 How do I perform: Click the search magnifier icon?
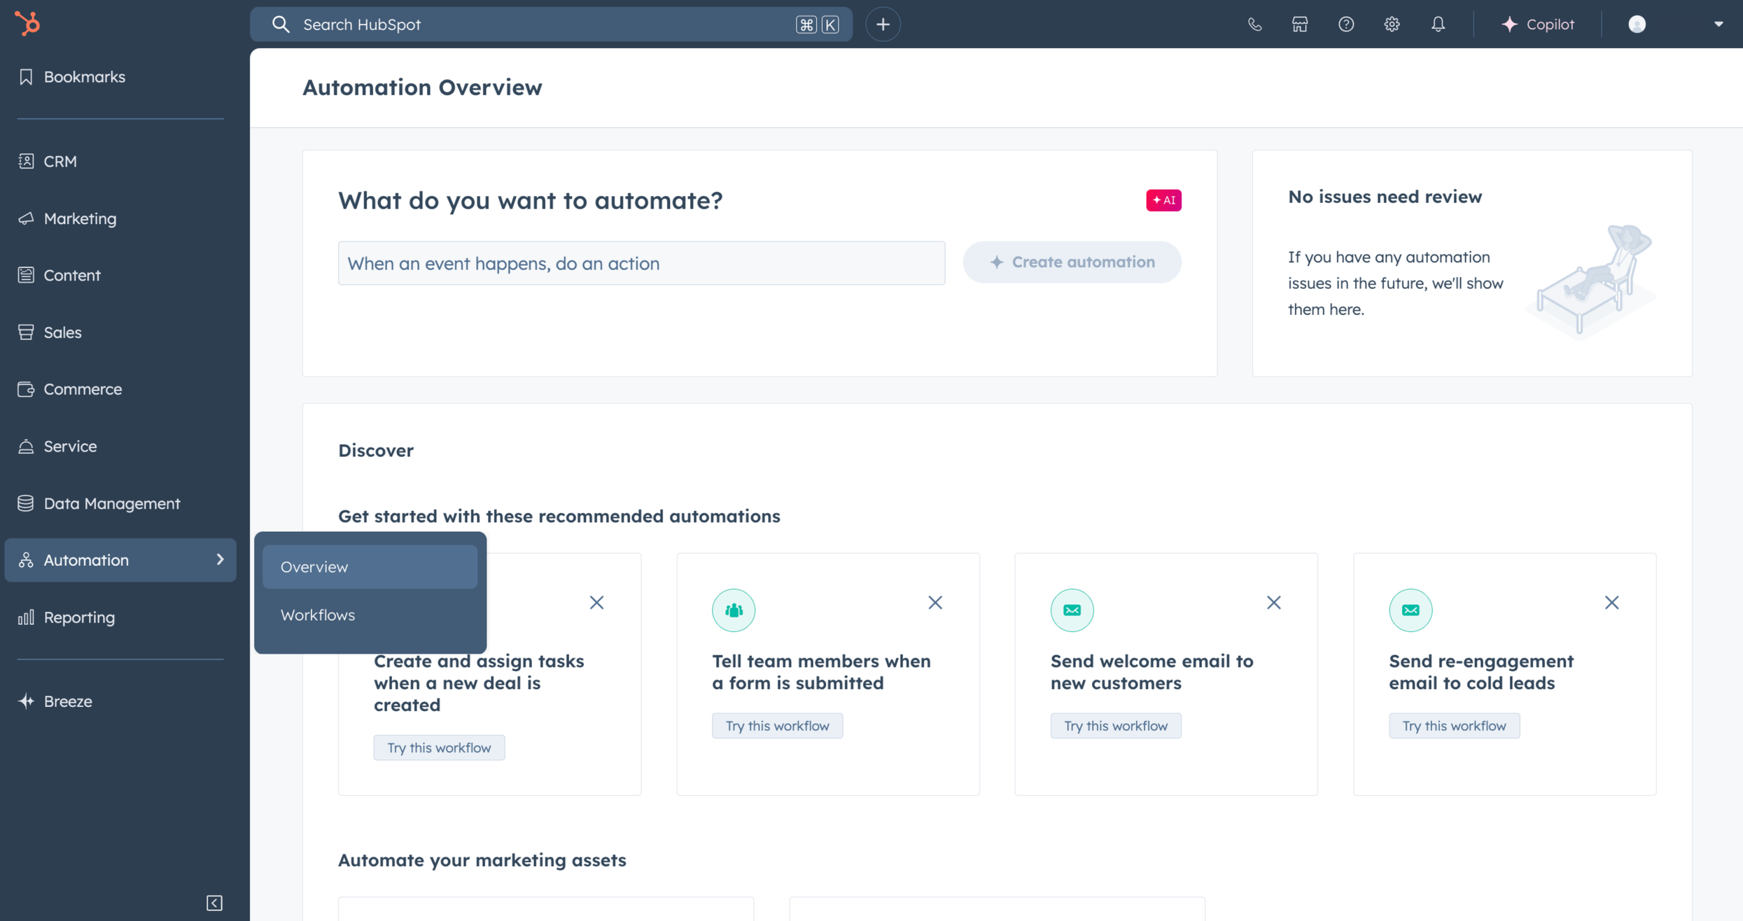[281, 24]
